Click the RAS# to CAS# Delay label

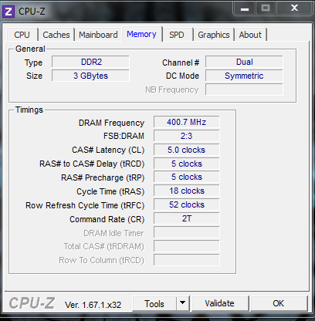tap(92, 164)
